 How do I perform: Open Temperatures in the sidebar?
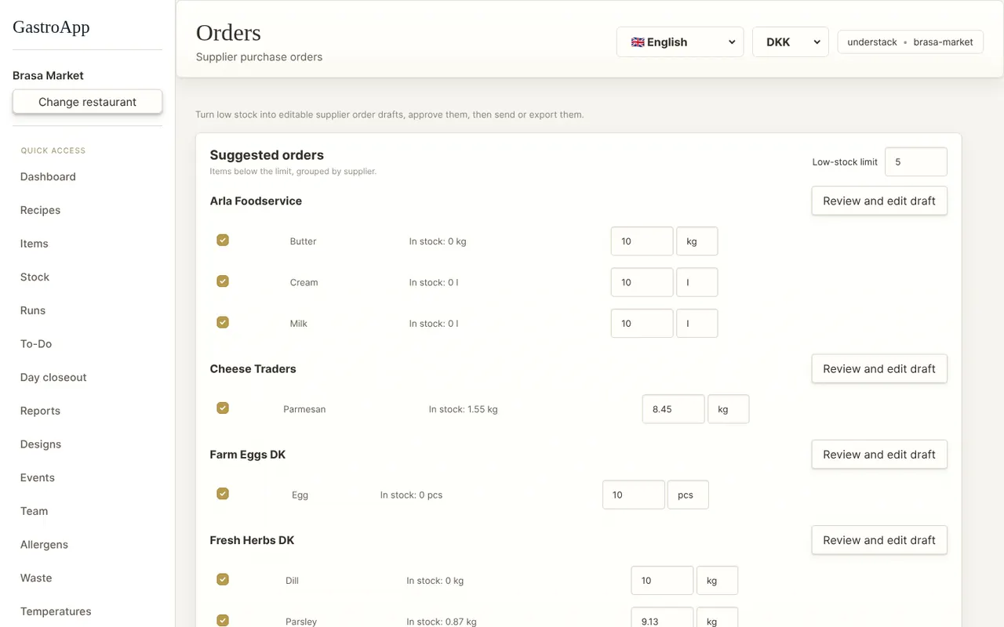[x=56, y=611]
